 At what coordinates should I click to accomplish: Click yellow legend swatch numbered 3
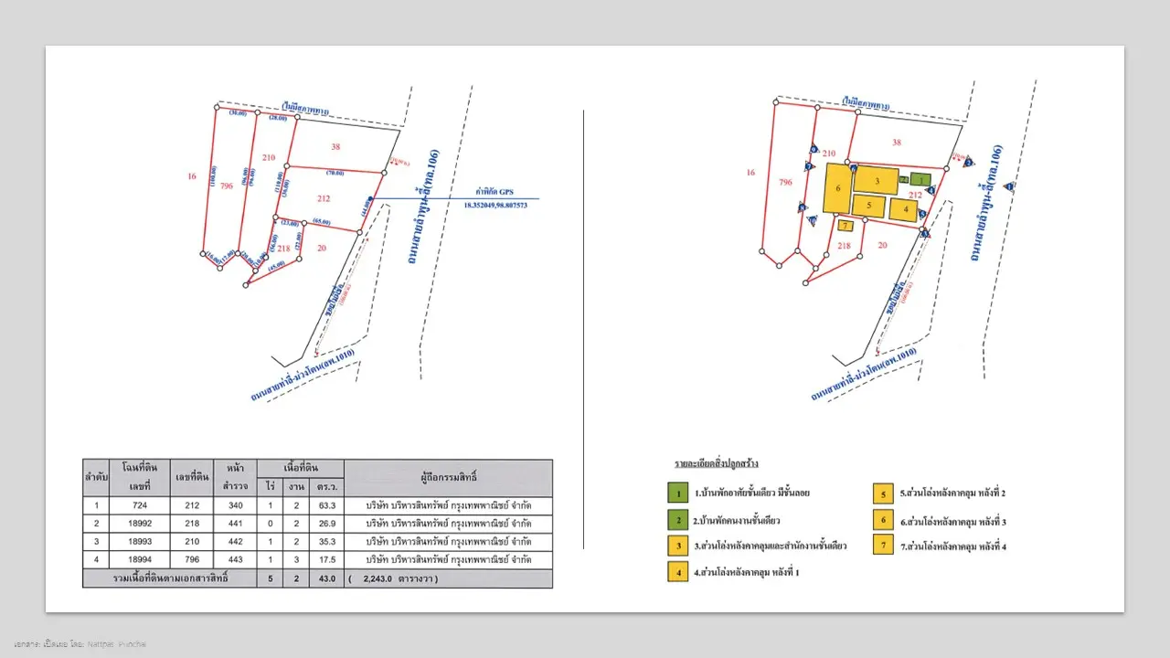tap(677, 547)
